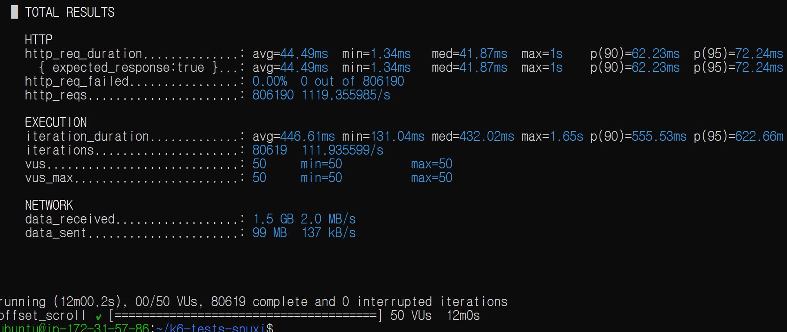Click the offset_scroll progress bar
This screenshot has width=787, height=332.
point(245,316)
